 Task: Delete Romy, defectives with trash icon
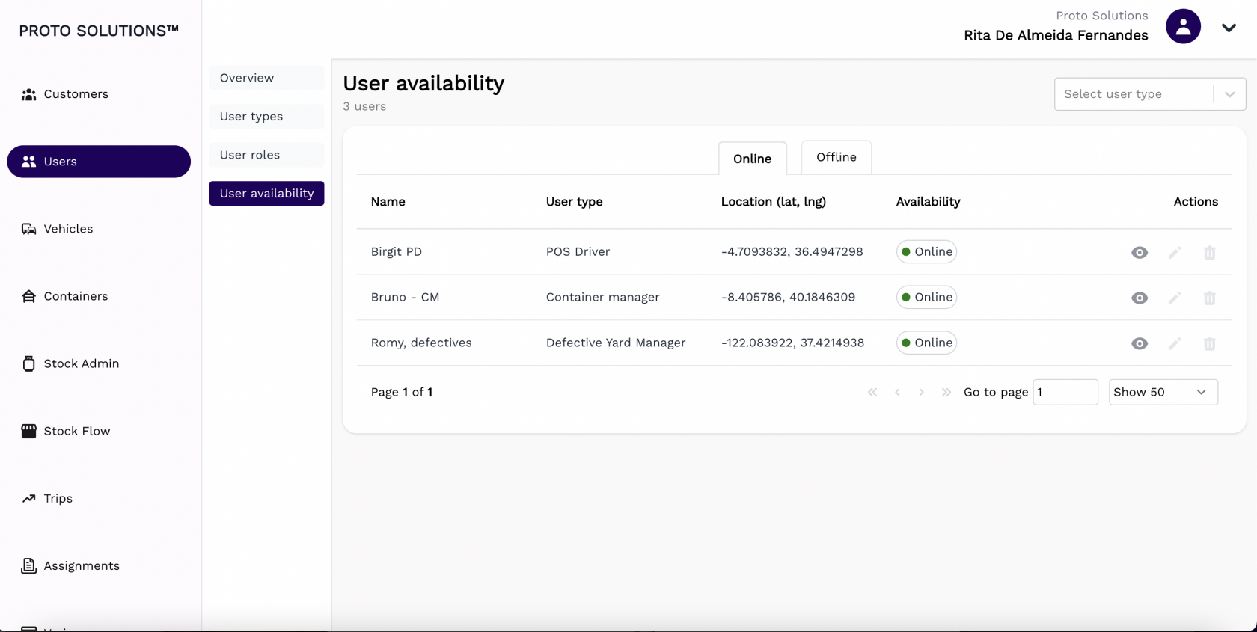point(1209,343)
